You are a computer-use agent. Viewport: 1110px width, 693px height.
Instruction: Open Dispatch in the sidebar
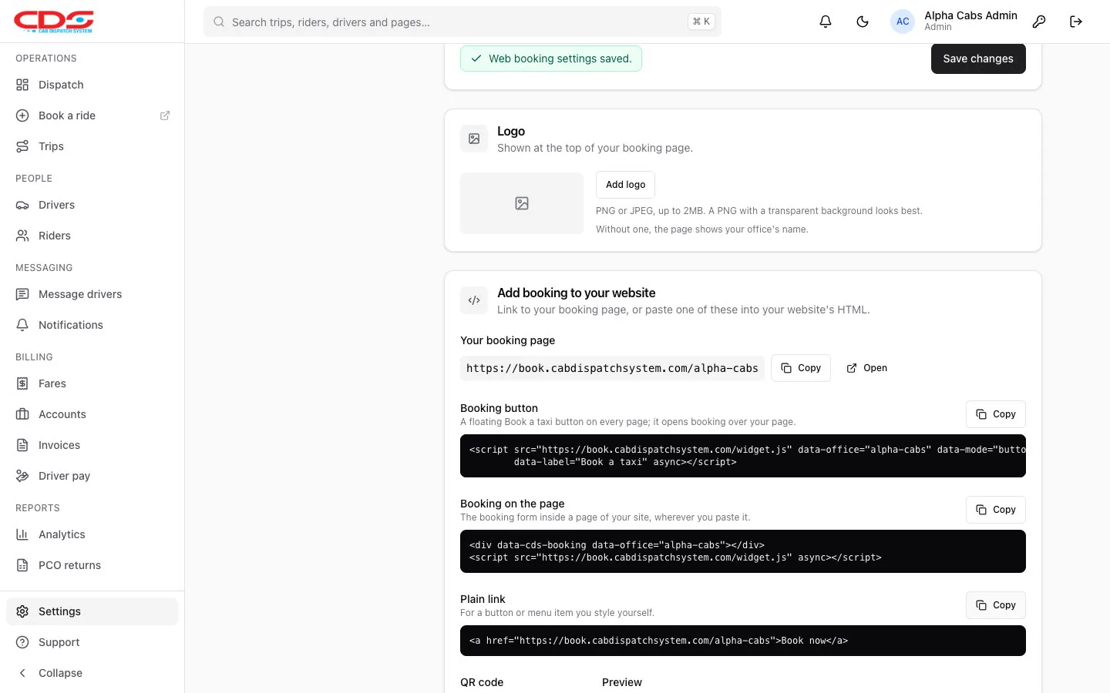tap(92, 85)
